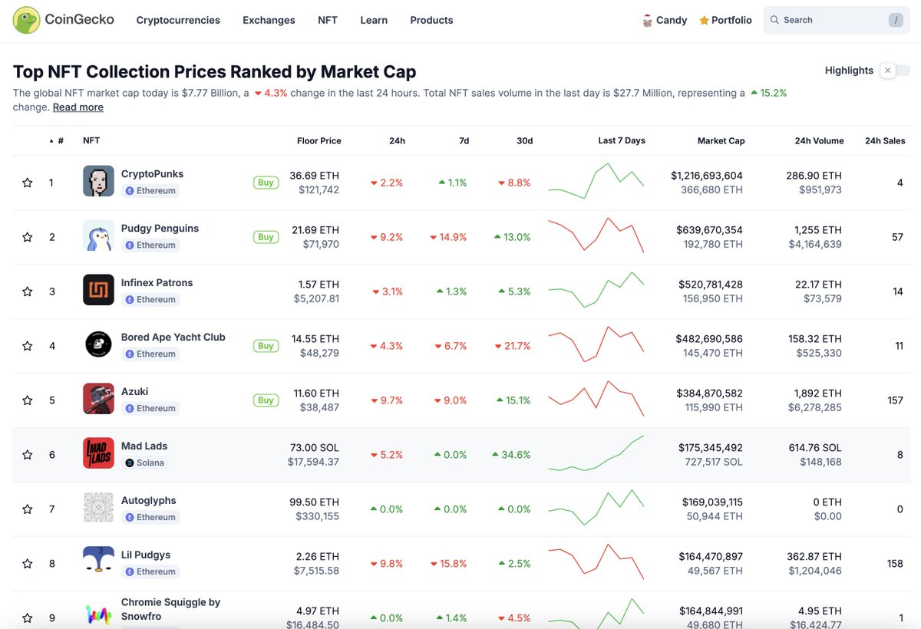Star the Azuki collection
Image resolution: width=921 pixels, height=629 pixels.
pos(27,399)
